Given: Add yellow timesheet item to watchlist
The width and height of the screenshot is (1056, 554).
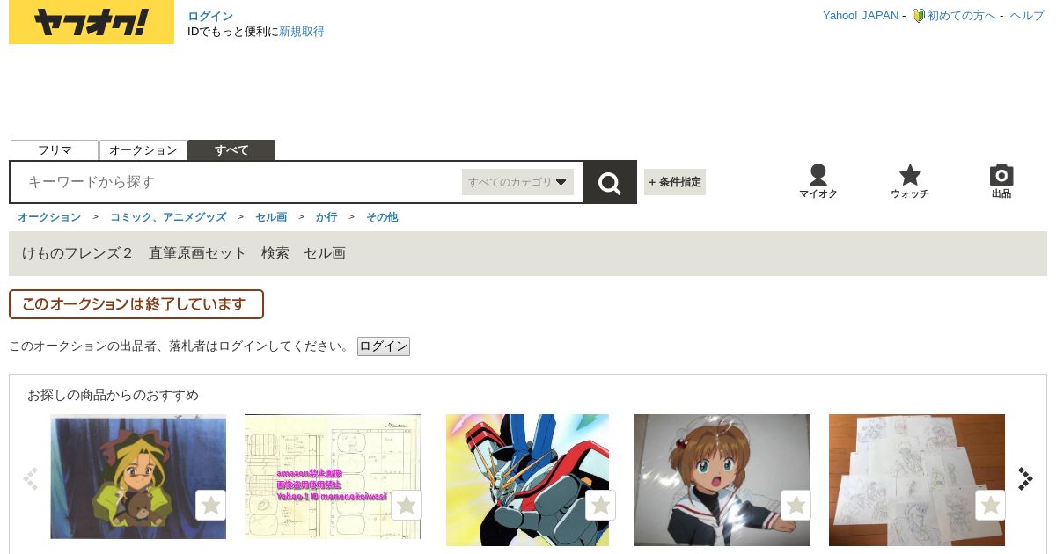Looking at the screenshot, I should coord(406,506).
